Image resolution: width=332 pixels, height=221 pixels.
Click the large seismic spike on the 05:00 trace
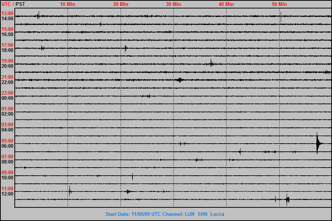pyautogui.click(x=318, y=143)
